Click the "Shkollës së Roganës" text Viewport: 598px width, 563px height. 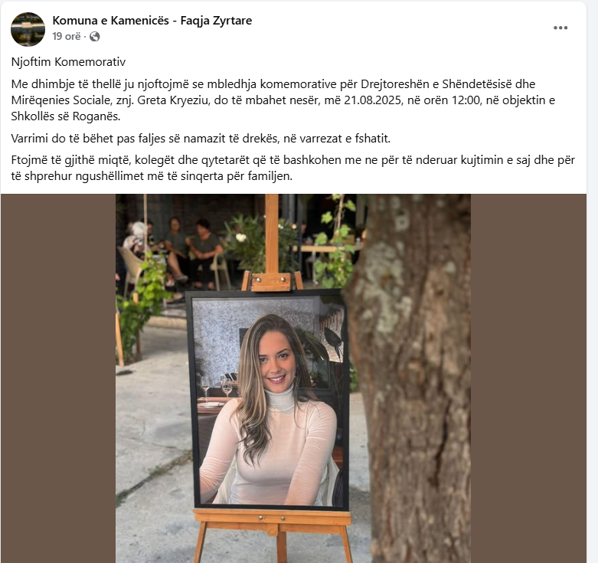click(x=66, y=116)
